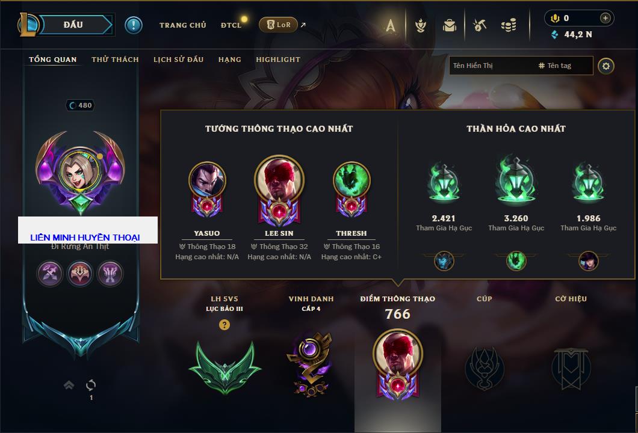Open the loot backpack icon
The height and width of the screenshot is (433, 638).
(450, 25)
